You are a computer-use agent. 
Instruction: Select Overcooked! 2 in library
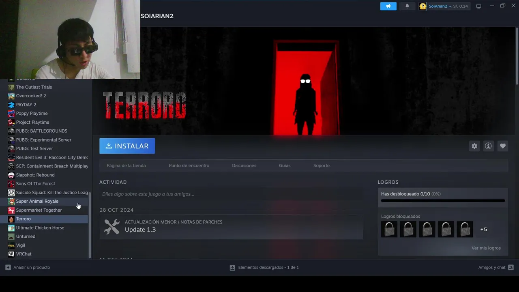click(48, 96)
